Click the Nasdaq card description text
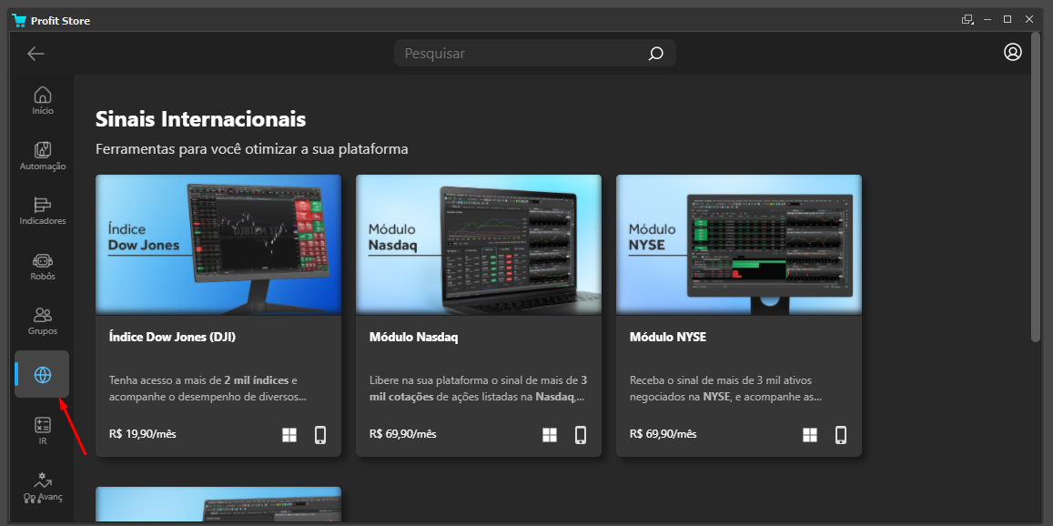1053x526 pixels. (x=479, y=389)
